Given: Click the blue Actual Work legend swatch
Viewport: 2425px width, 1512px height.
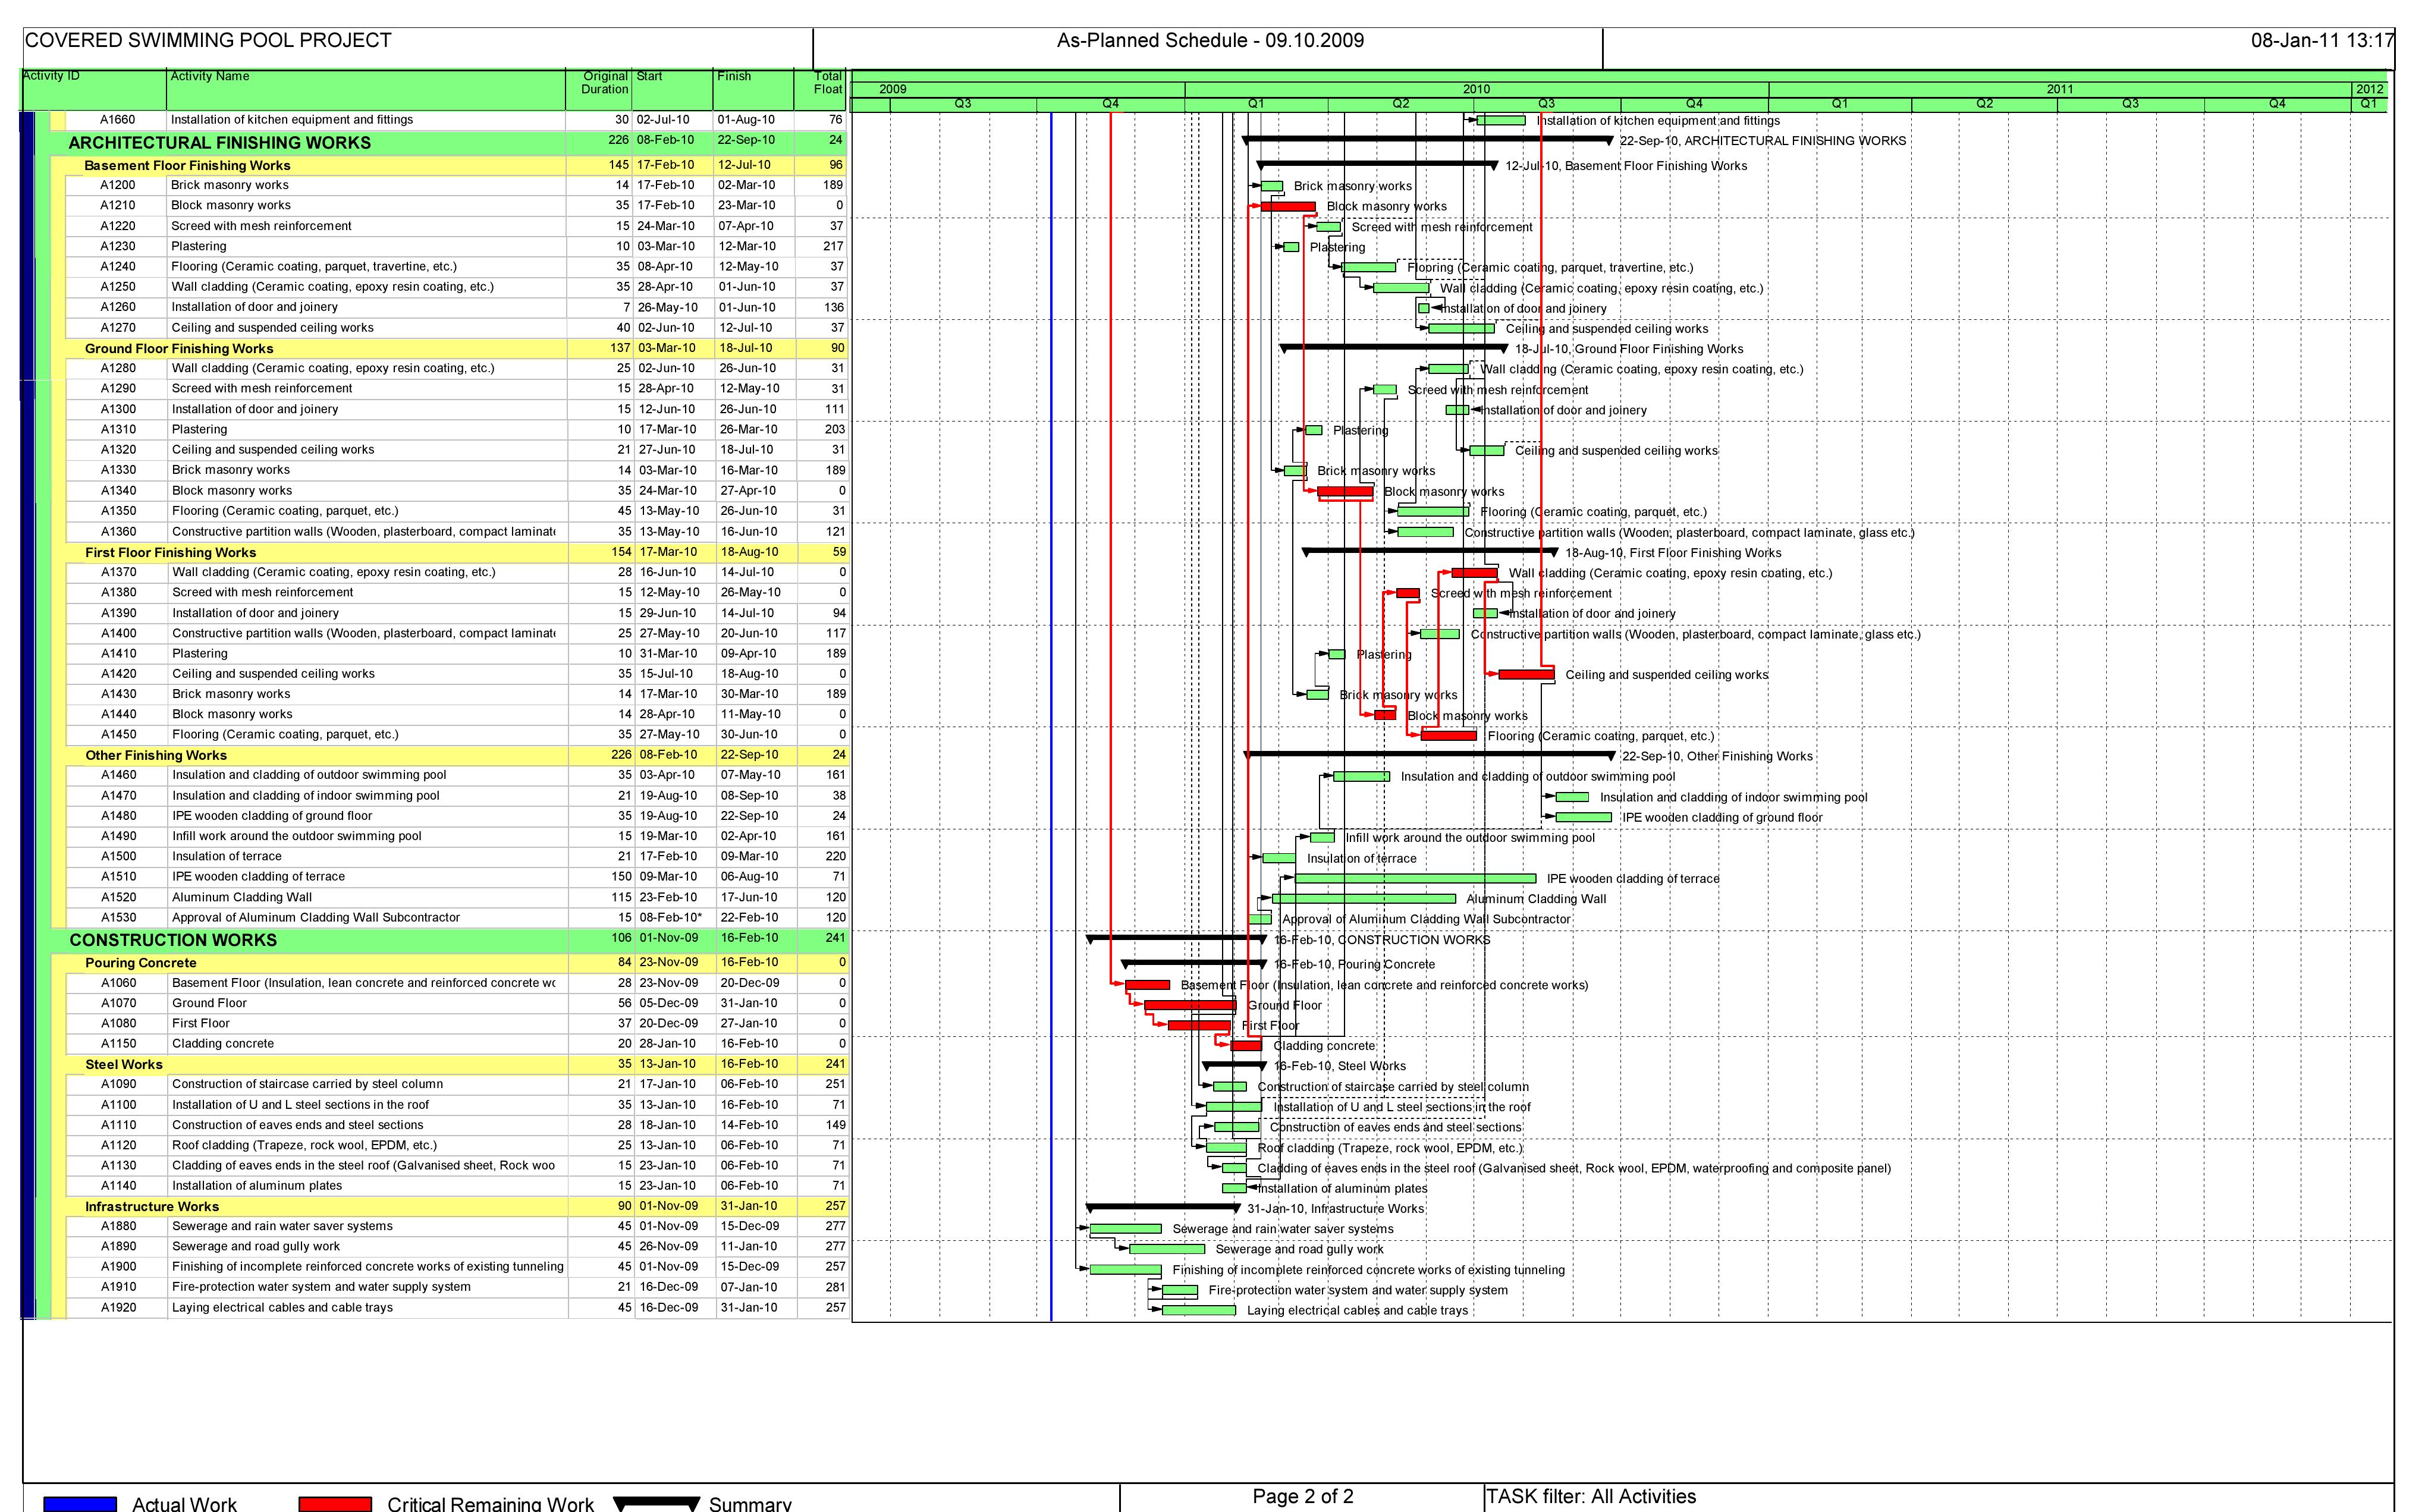Looking at the screenshot, I should click(80, 1504).
